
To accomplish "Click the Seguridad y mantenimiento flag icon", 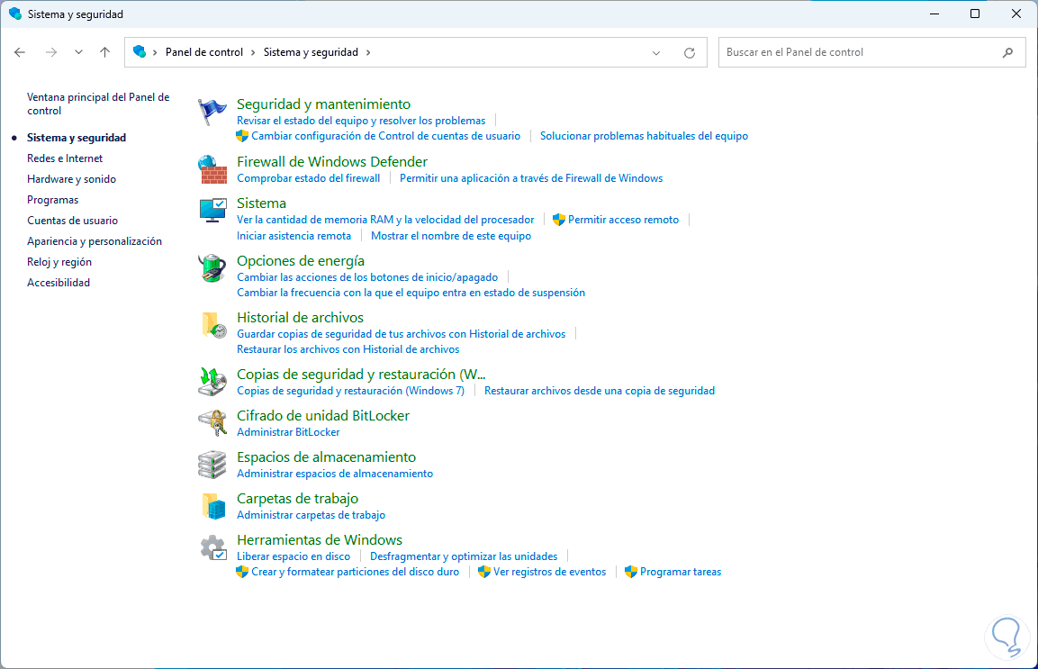I will coord(212,112).
